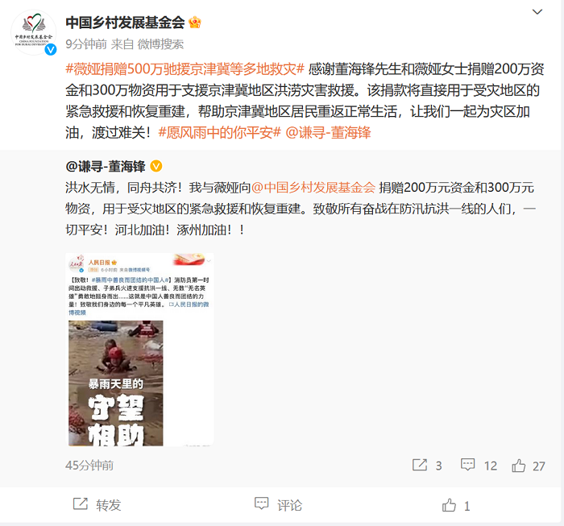The image size is (564, 526).
Task: Open the 人民日报 screenshot thumbnail image
Action: pyautogui.click(x=139, y=350)
